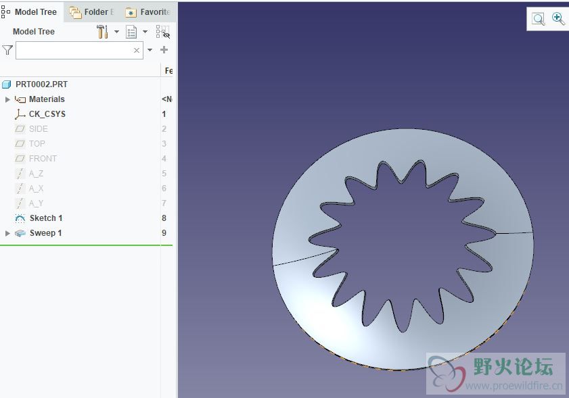
Task: Click the plus add filter button
Action: coord(164,49)
